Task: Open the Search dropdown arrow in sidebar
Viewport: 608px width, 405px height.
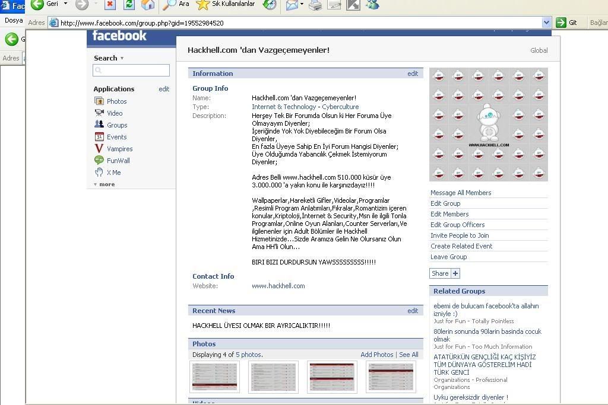Action: click(x=122, y=58)
